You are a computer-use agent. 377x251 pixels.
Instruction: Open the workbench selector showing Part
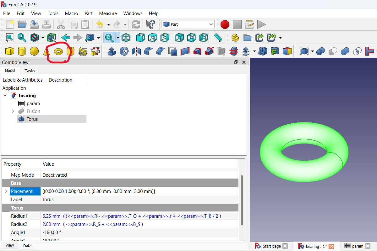188,24
